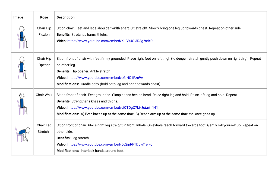The width and height of the screenshot is (278, 196).
Task: Select the Description column header
Action: pos(65,17)
